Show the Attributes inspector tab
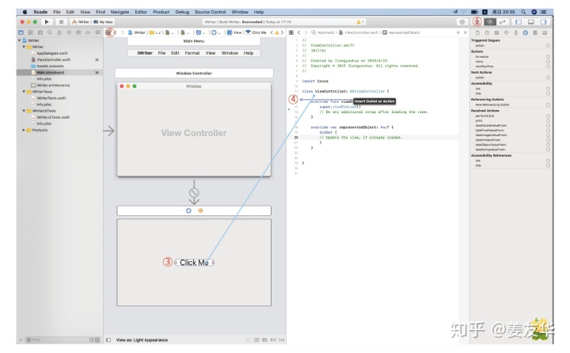This screenshot has width=570, height=353. [506, 32]
